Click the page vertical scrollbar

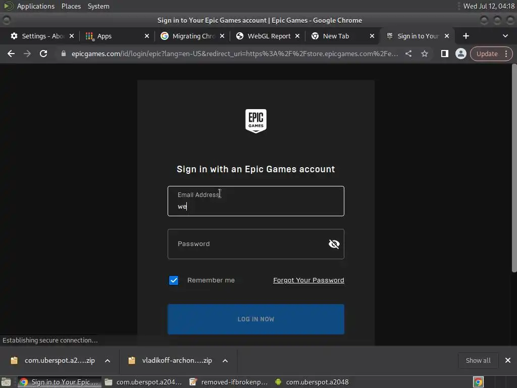(514, 168)
